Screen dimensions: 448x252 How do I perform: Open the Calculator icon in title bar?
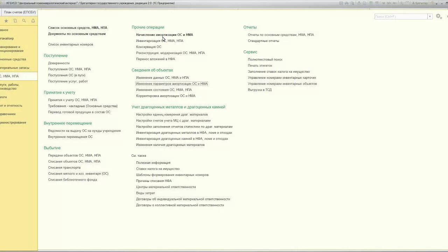[x=371, y=3]
